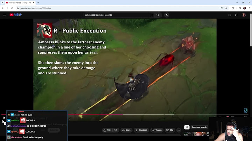
Task: Expand the tab search dropdown arrow
Action: coord(2,2)
